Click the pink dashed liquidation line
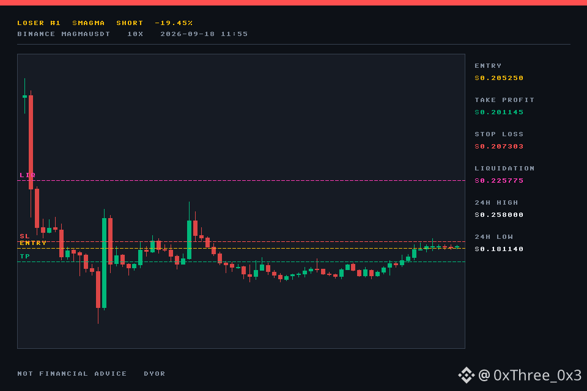Viewport: 587px width, 391px height. (x=241, y=181)
